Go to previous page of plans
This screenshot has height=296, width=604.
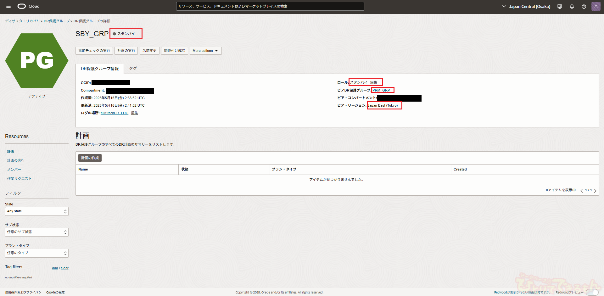click(582, 191)
